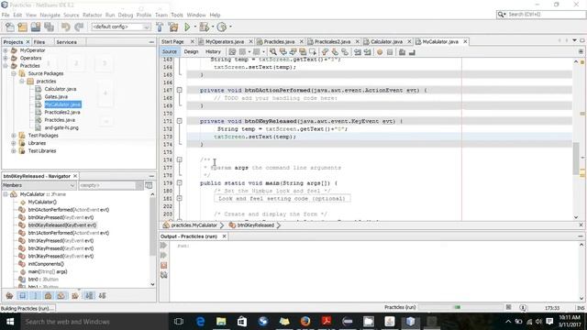Screen dimensions: 587x330
Task: Toggle Highlight Search in editor toolbar
Action: (x=303, y=52)
